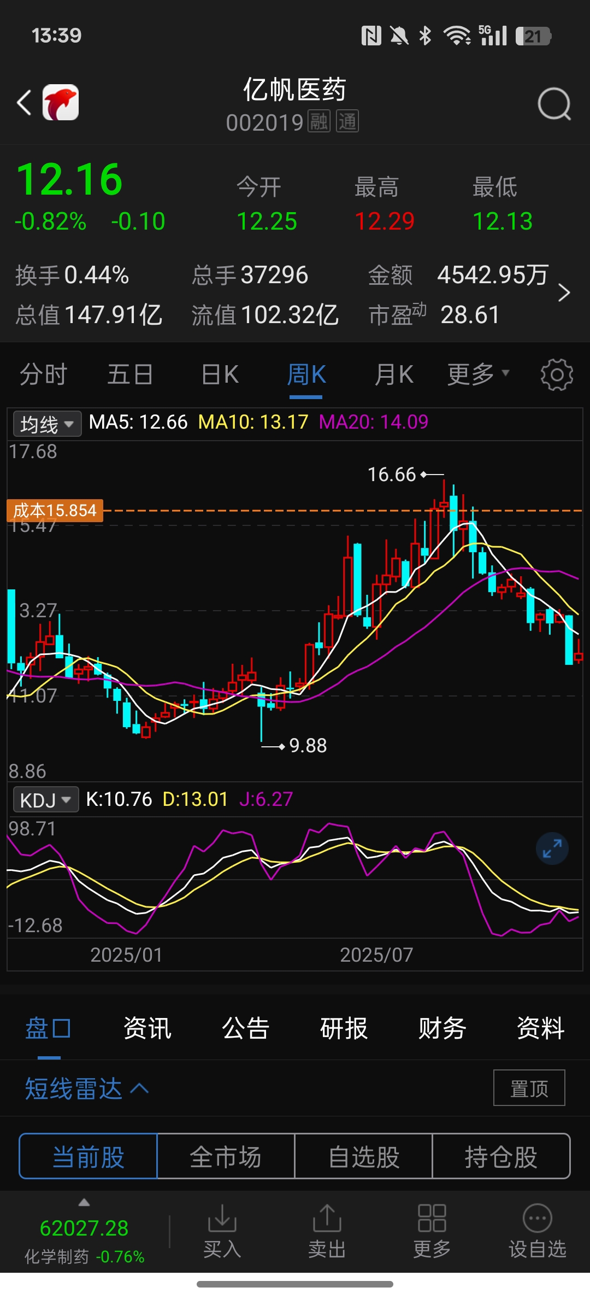Open the 更多 chart period dropdown

point(479,375)
